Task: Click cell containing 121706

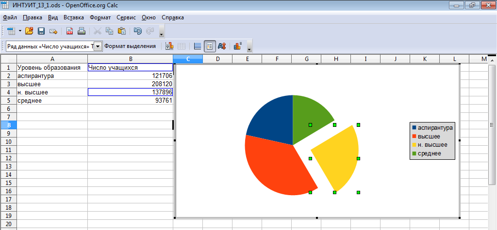Action: click(x=130, y=76)
